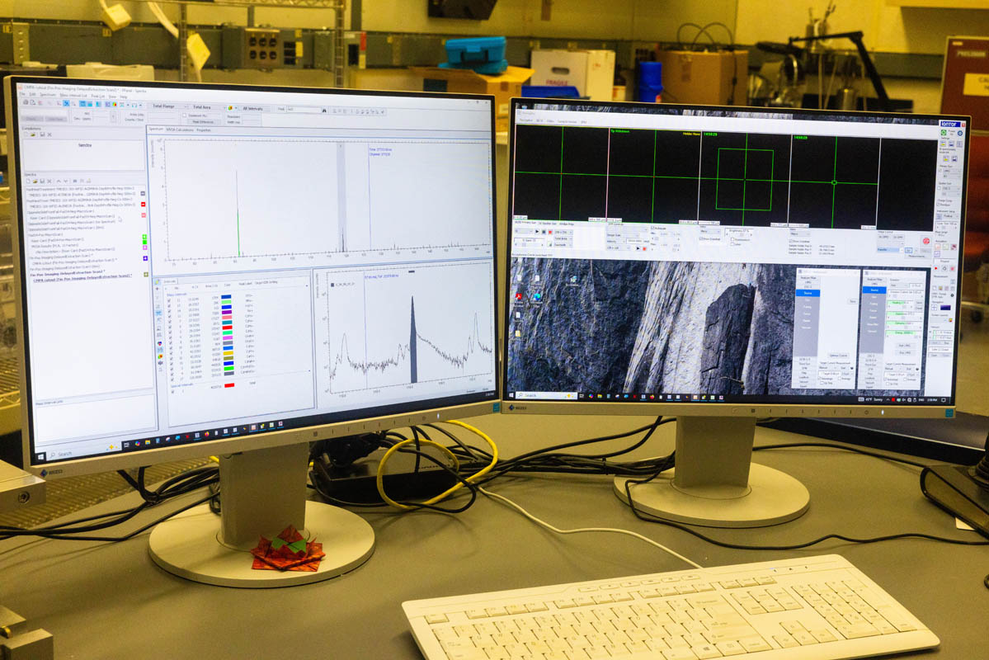
Task: Open the All Intervals dropdown
Action: pos(252,109)
